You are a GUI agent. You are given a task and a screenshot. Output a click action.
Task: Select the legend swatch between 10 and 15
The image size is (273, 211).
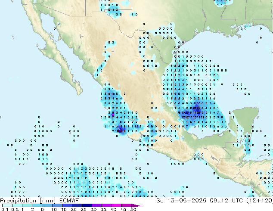[57, 205]
